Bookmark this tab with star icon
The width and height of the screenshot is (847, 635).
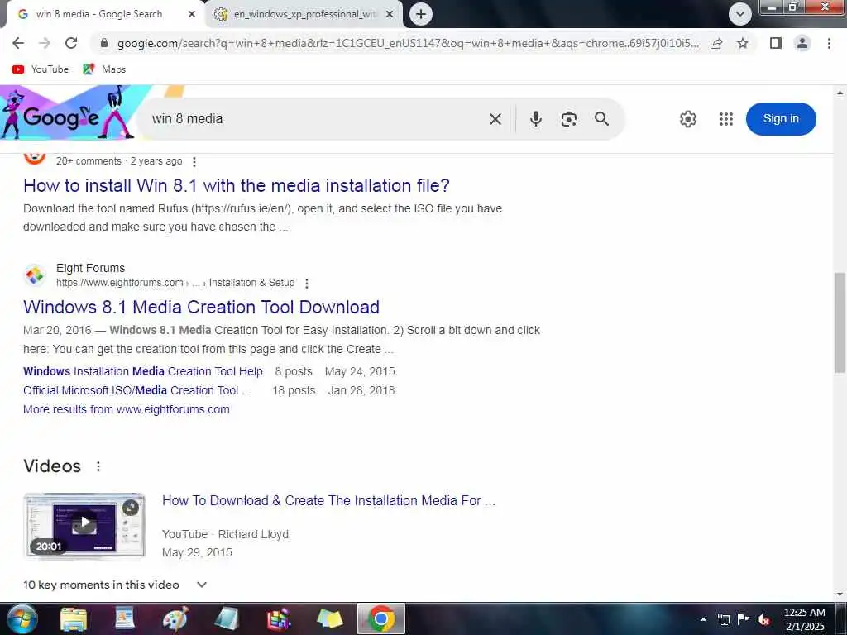743,43
